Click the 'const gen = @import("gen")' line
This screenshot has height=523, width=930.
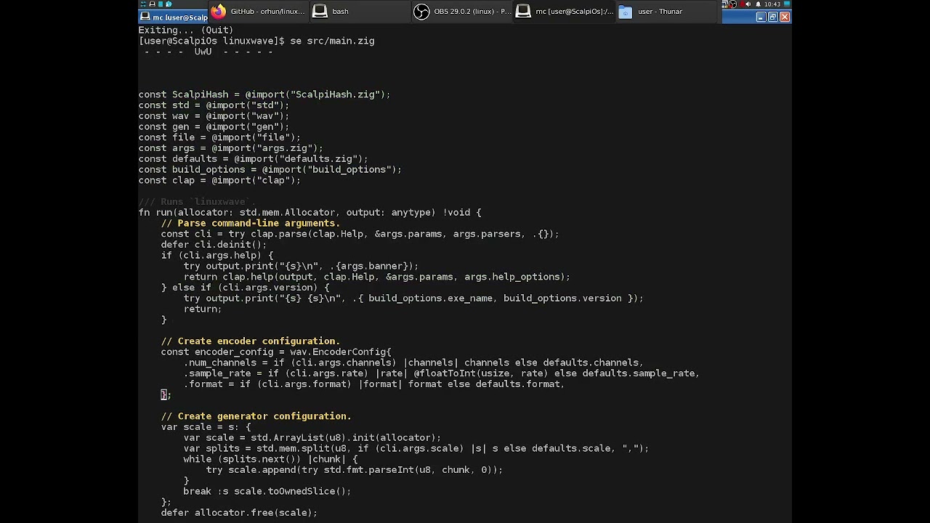(214, 126)
